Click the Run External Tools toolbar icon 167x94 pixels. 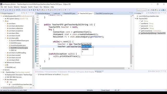[38, 10]
